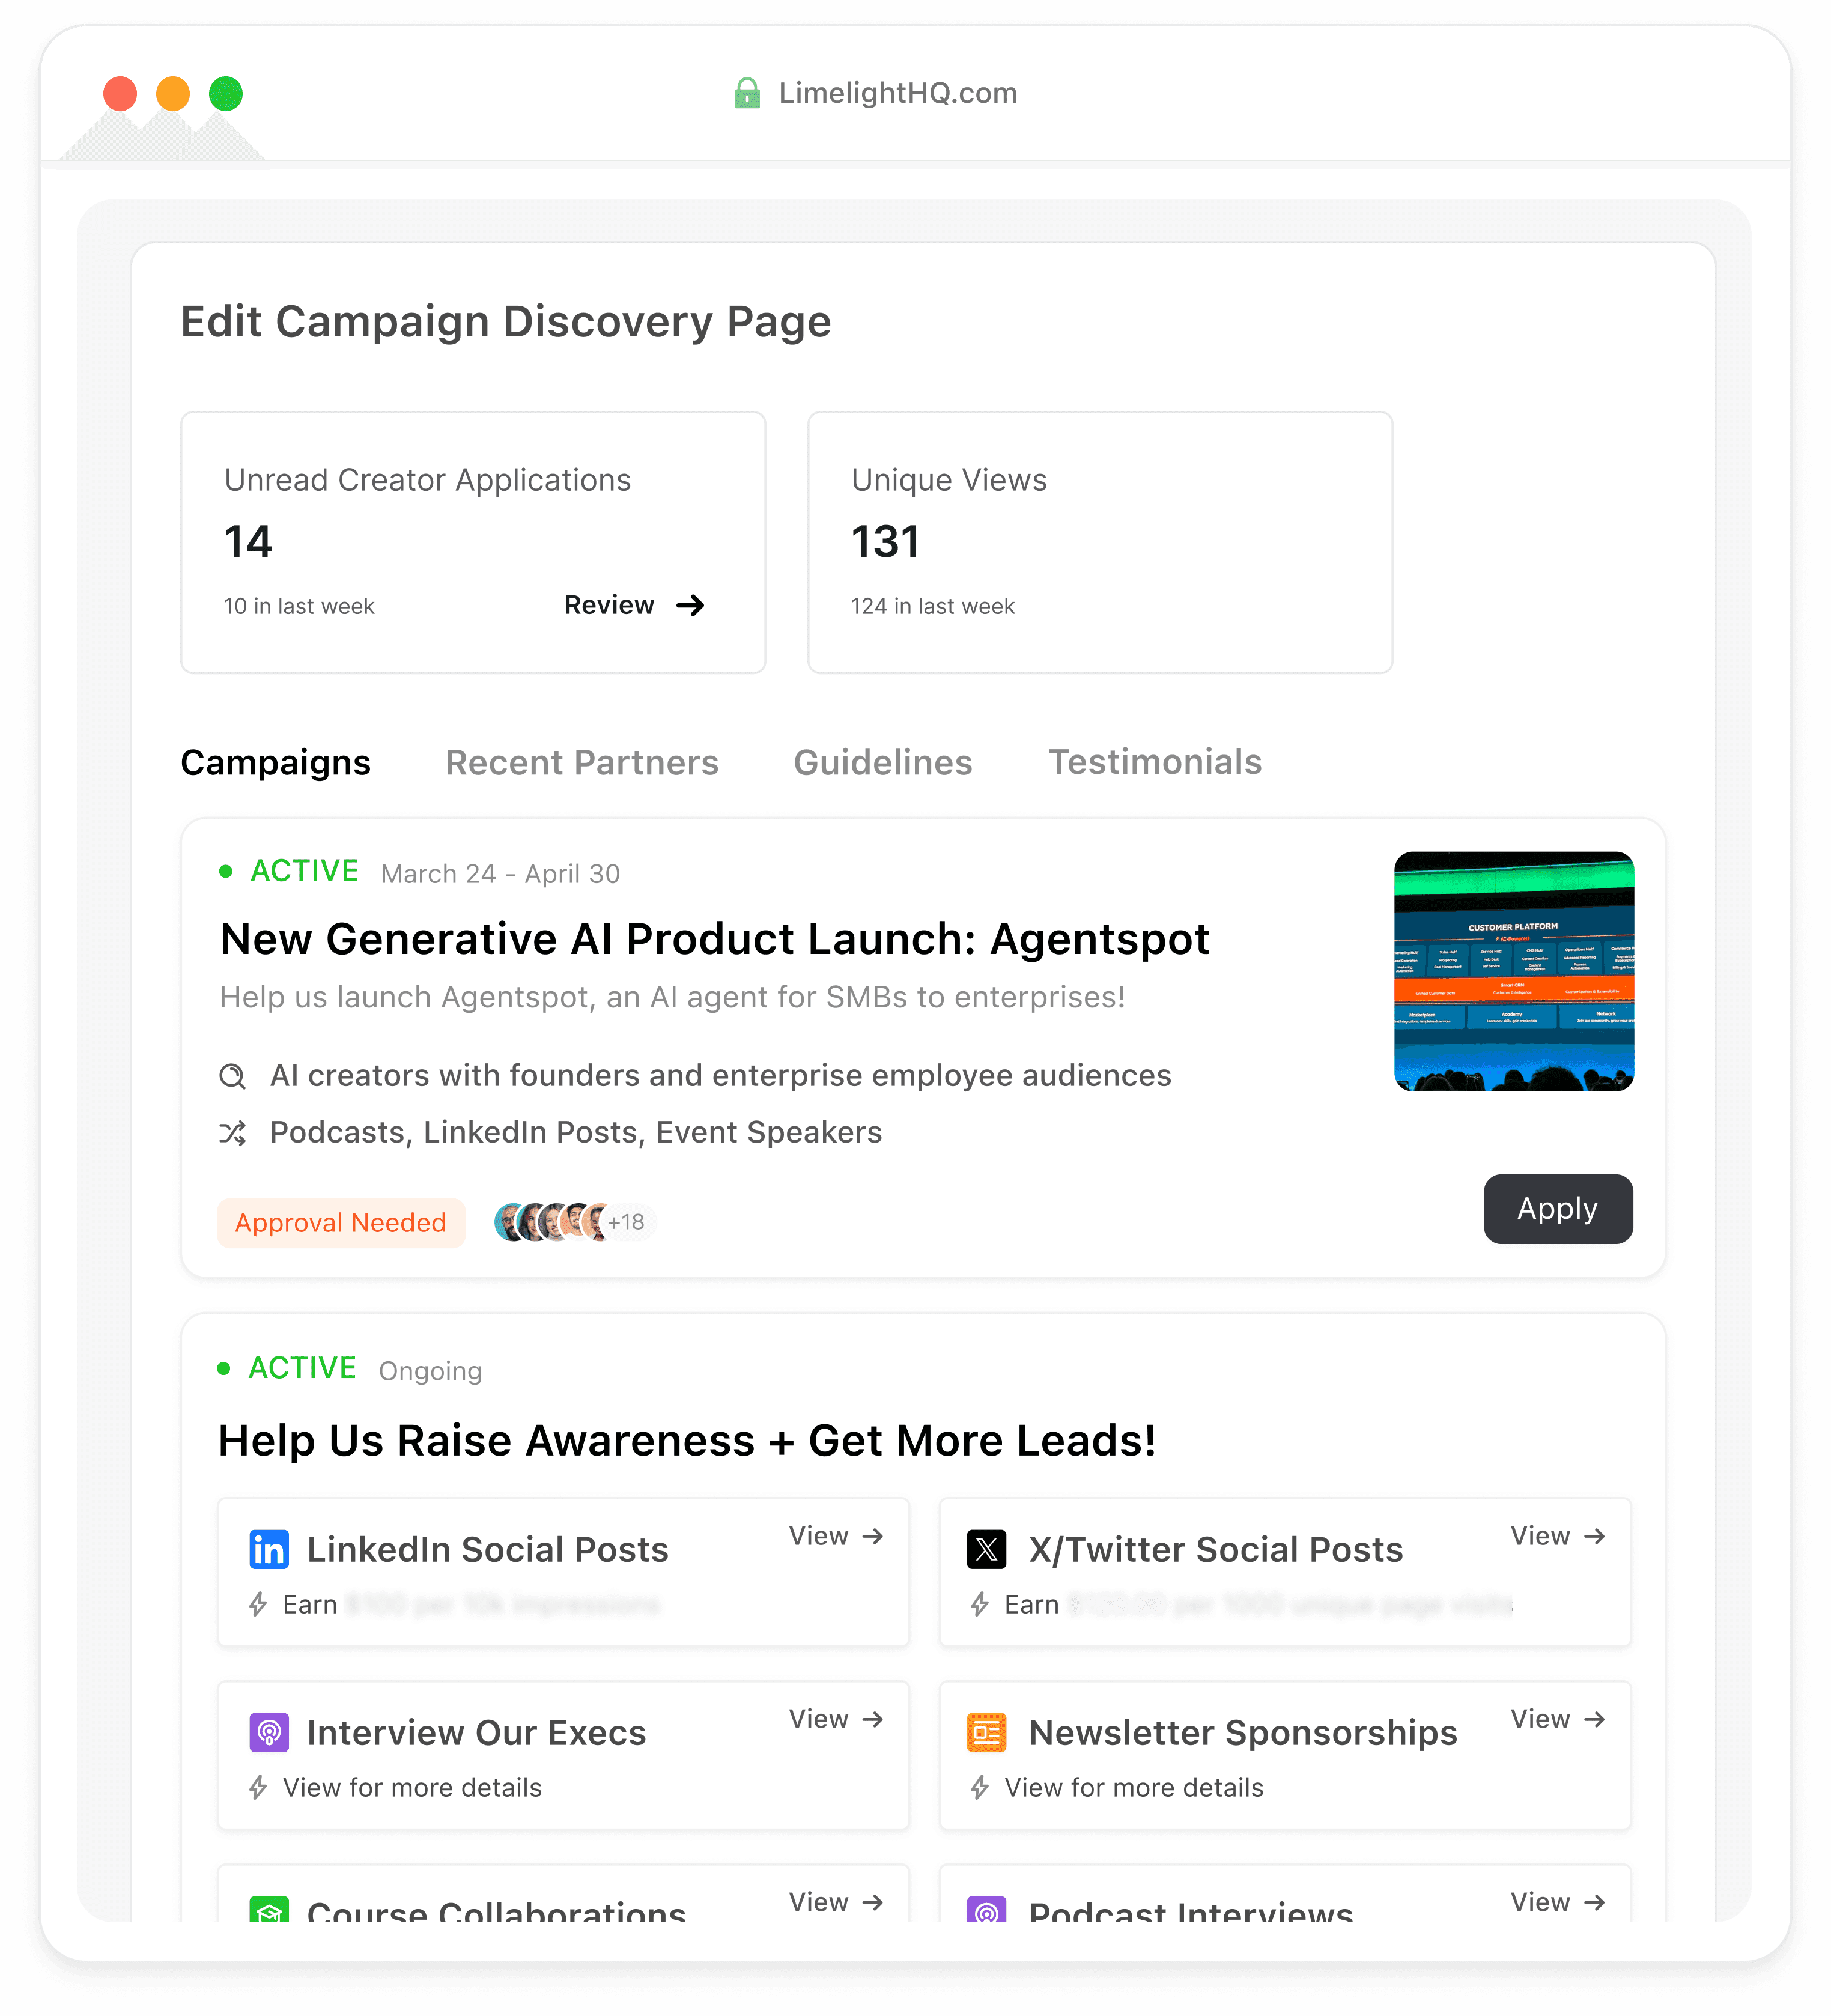Screen dimensions: 1831x2016
Task: Click the Review arrow button
Action: click(634, 605)
